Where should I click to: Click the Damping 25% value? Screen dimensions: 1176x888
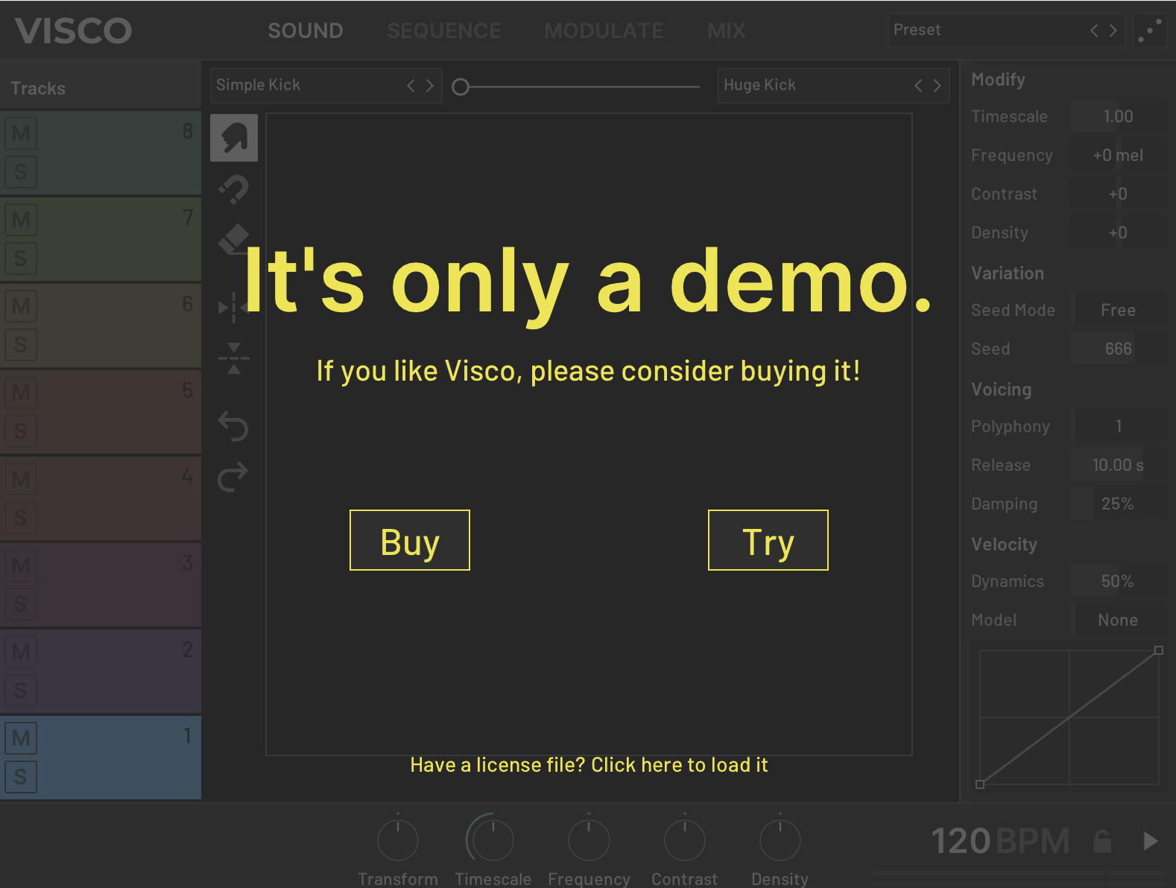coord(1118,504)
